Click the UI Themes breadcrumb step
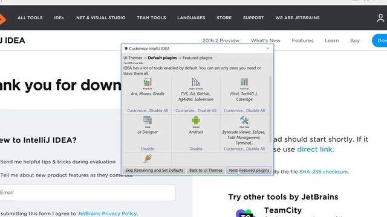The image size is (387, 217). pyautogui.click(x=133, y=58)
